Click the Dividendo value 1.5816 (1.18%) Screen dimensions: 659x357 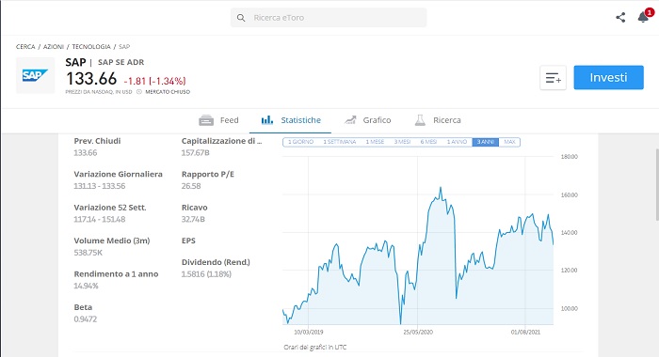click(206, 274)
